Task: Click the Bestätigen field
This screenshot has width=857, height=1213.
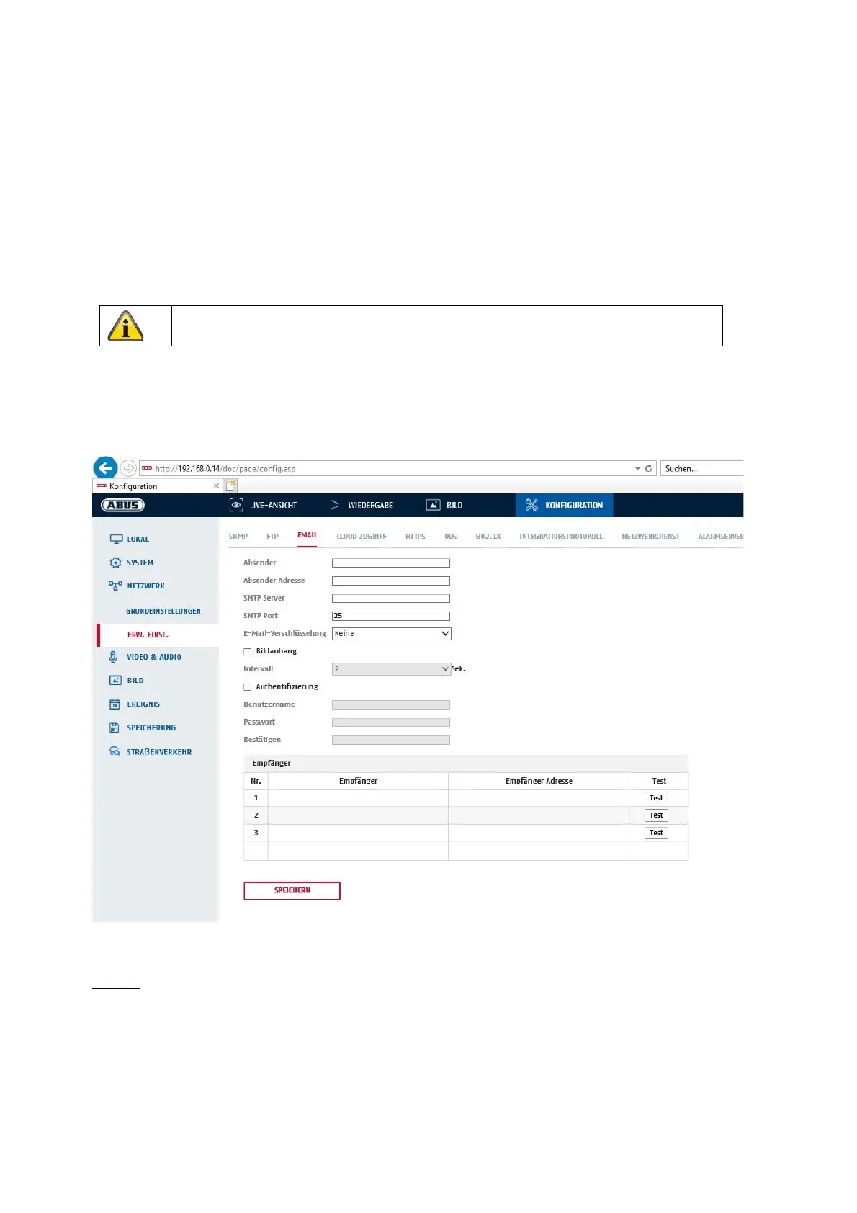Action: click(391, 740)
